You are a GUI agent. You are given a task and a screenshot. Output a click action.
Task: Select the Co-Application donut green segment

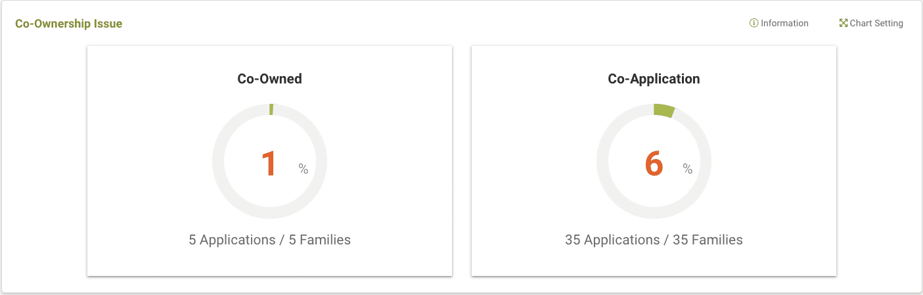tap(664, 110)
